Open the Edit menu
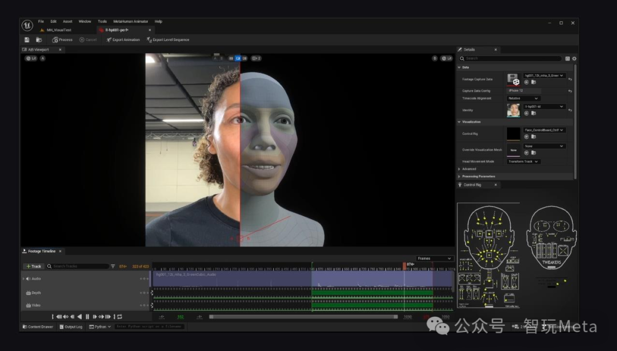 click(x=54, y=22)
